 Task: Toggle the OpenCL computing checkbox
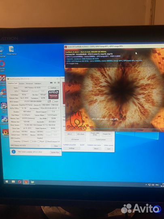(x=23, y=142)
